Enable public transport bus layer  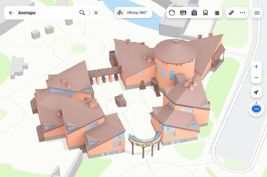[206, 13]
